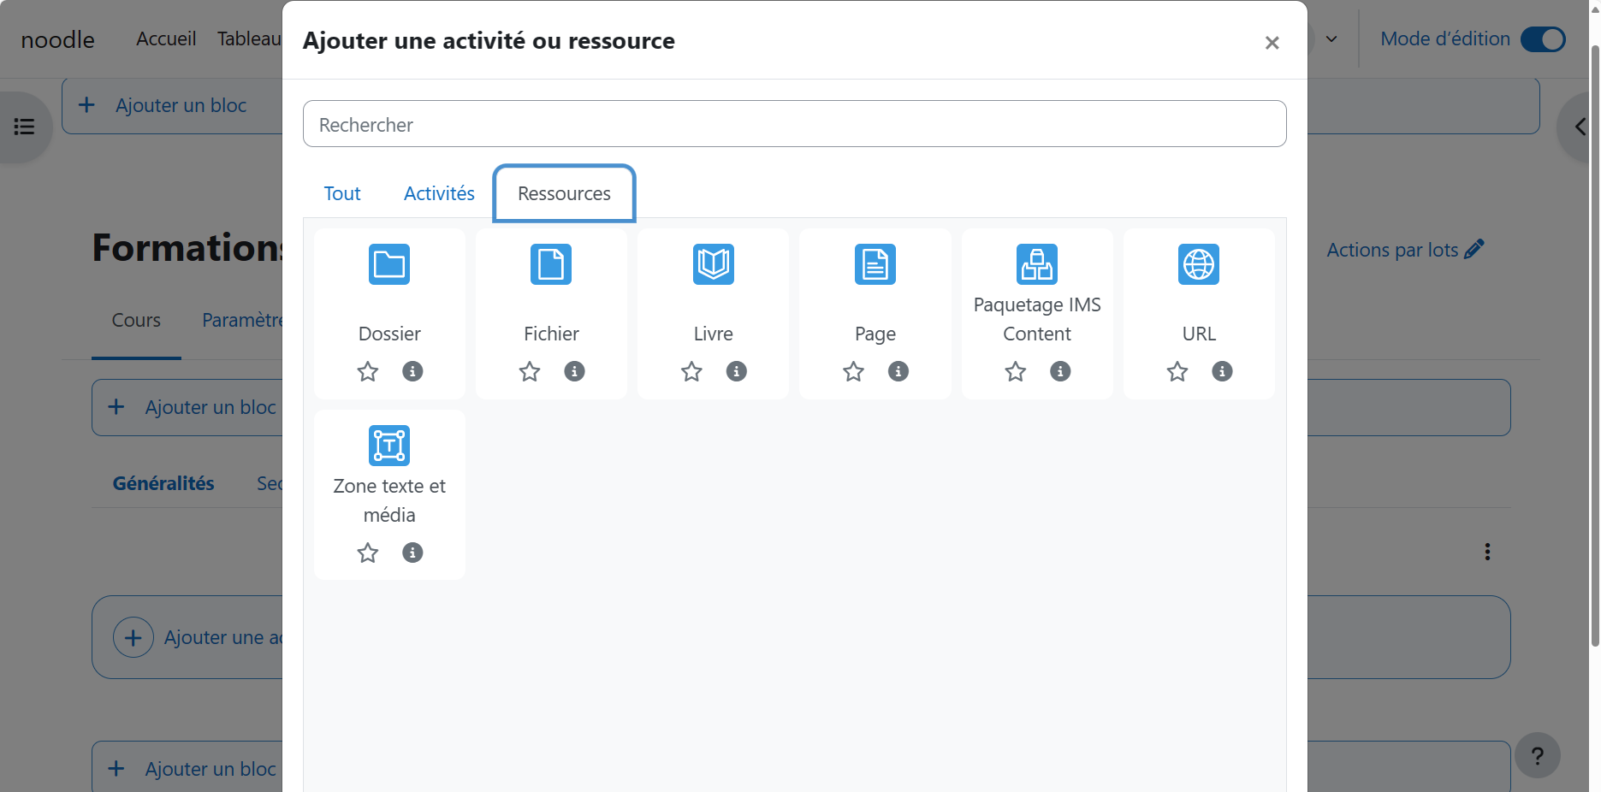Click the URL label text
Image resolution: width=1601 pixels, height=792 pixels.
click(x=1199, y=334)
